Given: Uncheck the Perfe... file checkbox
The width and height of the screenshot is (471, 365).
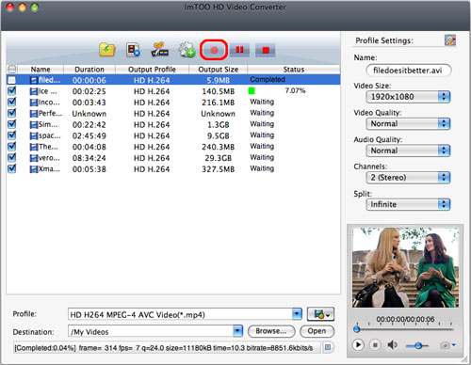Looking at the screenshot, I should pyautogui.click(x=11, y=113).
